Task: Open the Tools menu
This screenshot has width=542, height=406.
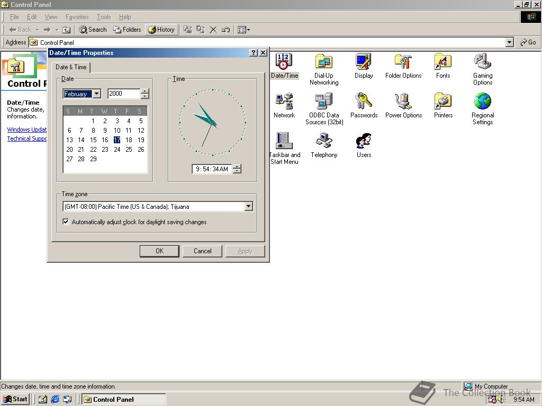Action: (x=104, y=17)
